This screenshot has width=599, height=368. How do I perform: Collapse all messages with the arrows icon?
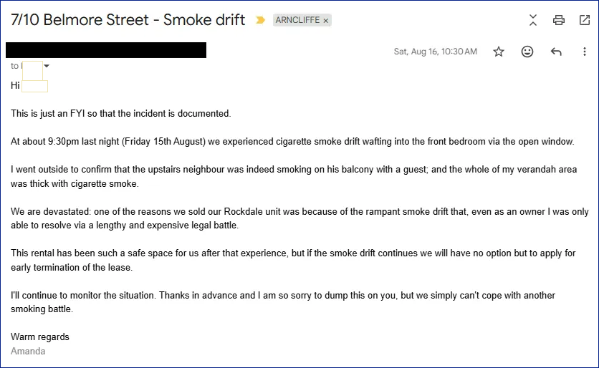coord(533,20)
